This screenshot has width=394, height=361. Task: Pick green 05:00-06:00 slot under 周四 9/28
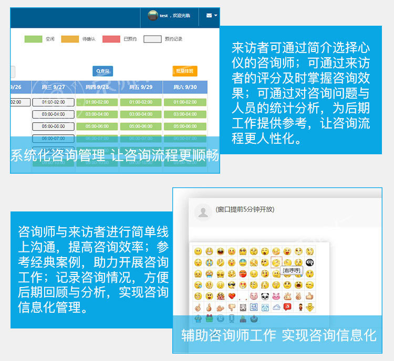pos(97,126)
